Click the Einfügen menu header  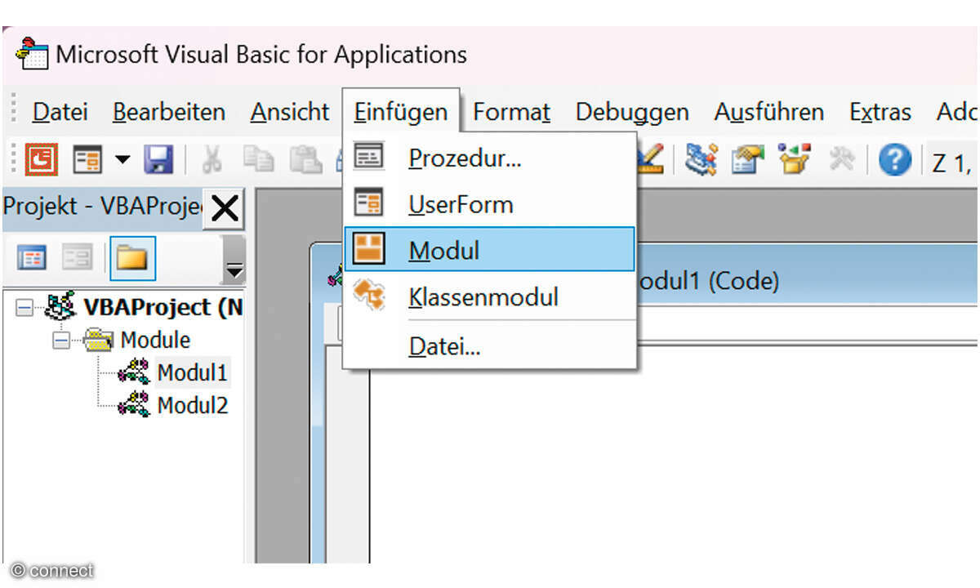click(x=401, y=112)
